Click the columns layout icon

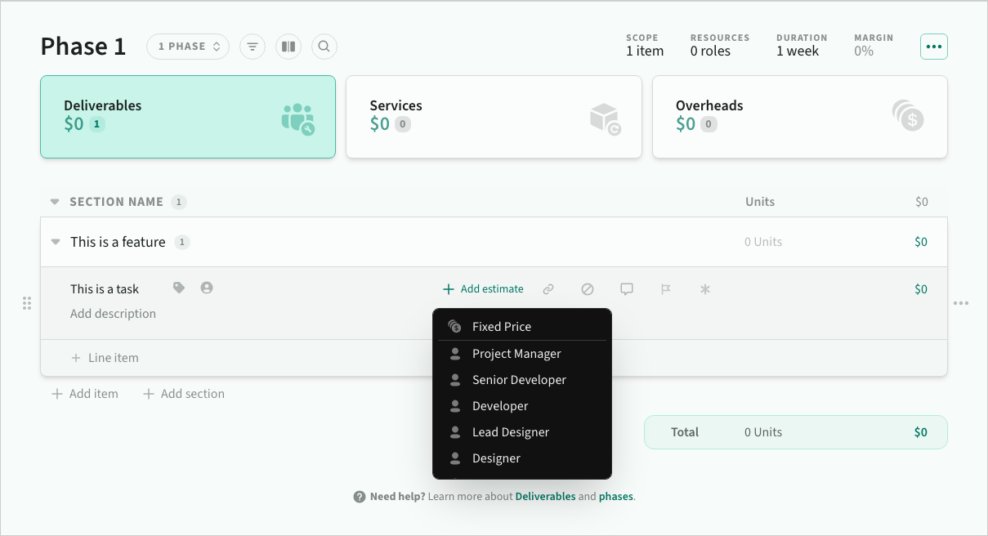click(x=288, y=47)
